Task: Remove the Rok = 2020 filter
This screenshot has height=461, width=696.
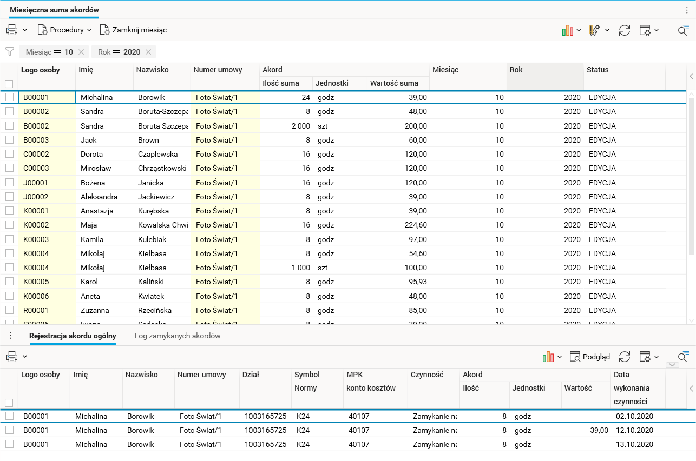Action: pyautogui.click(x=148, y=52)
